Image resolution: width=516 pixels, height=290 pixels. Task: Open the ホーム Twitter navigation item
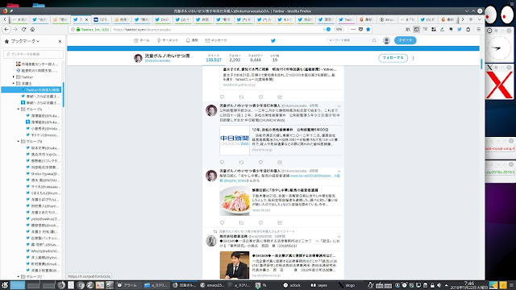tap(142, 40)
